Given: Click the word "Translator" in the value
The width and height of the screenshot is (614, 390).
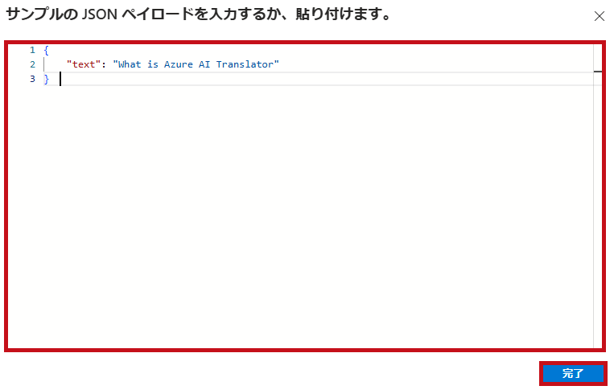Looking at the screenshot, I should click(x=245, y=64).
